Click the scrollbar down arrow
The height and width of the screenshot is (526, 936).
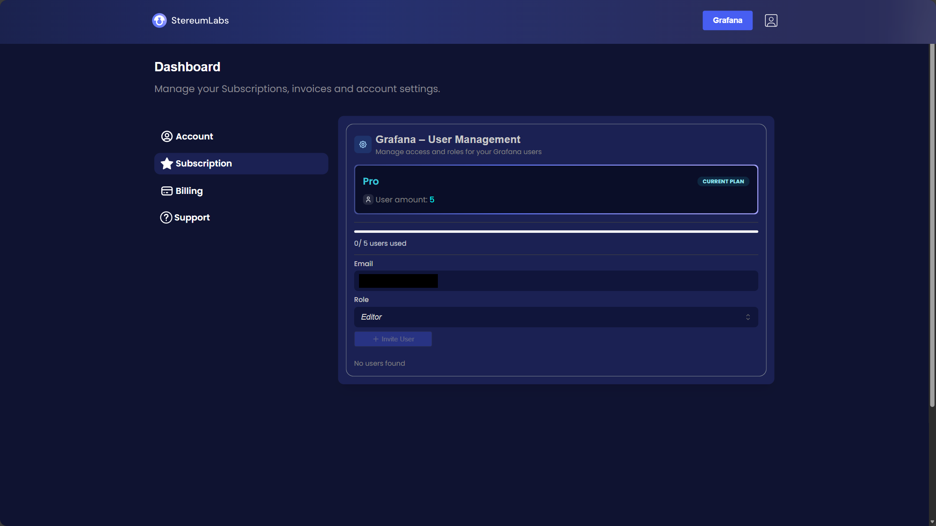pos(932,522)
